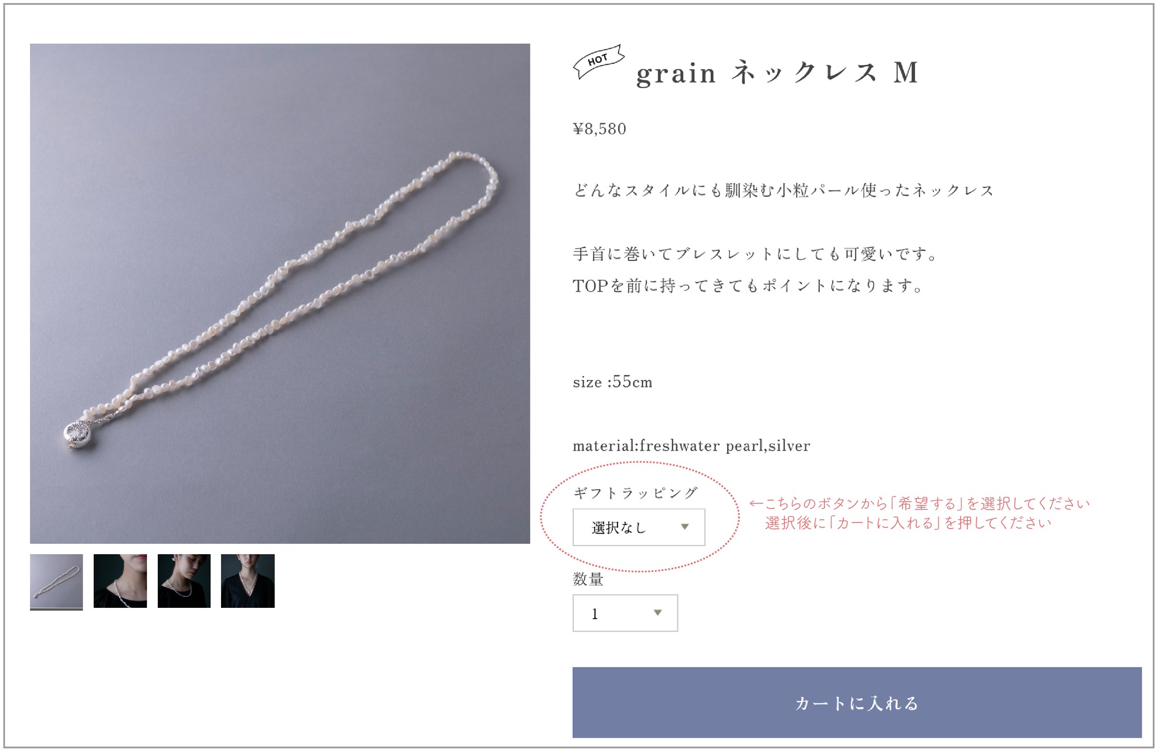Click the material:freshwater pearl,silver text

692,446
